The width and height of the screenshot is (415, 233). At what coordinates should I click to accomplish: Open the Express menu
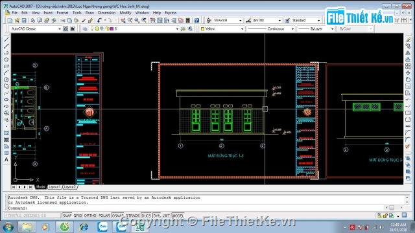coord(171,13)
